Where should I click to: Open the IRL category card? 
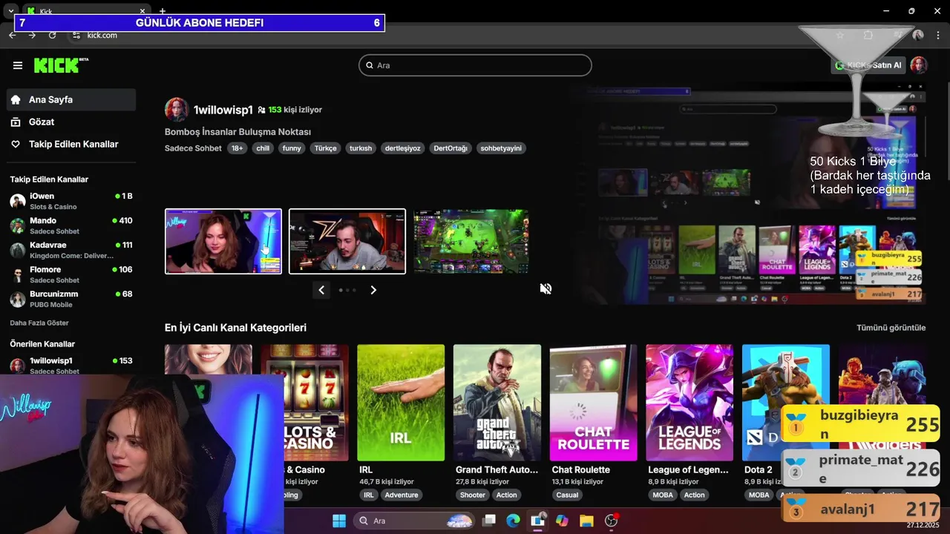[401, 403]
